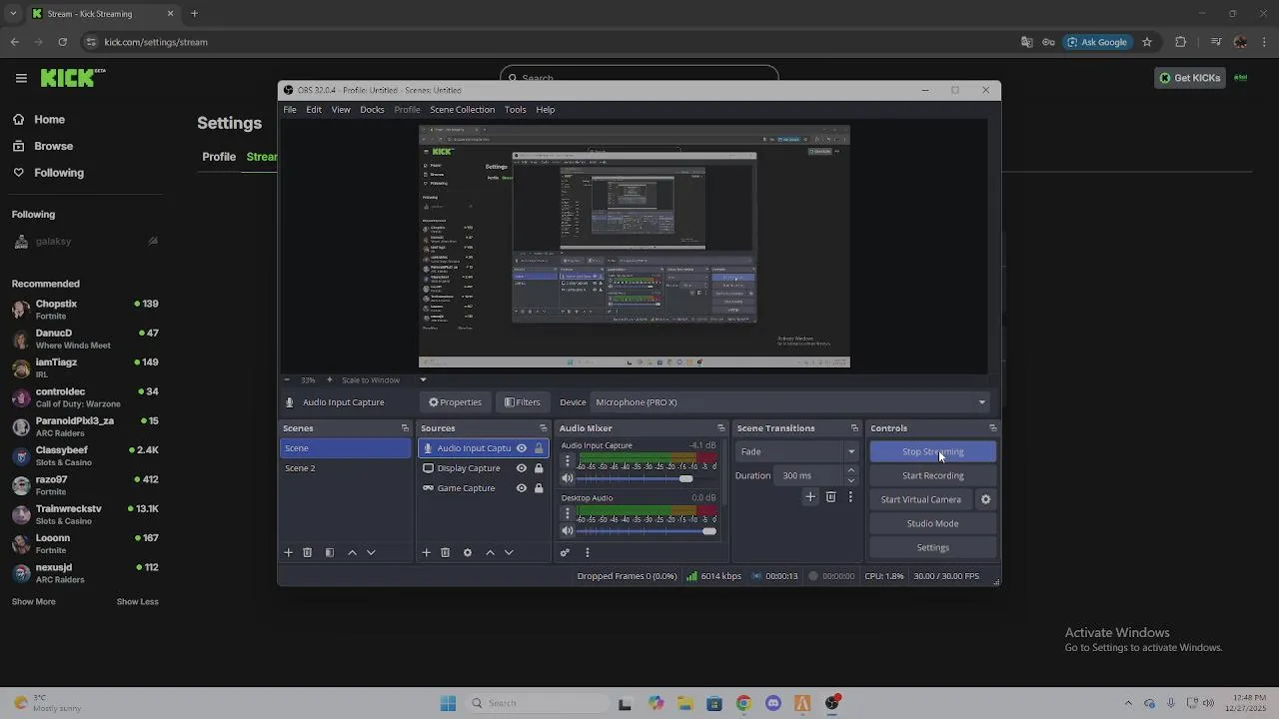This screenshot has height=719, width=1279.
Task: Move the selected source up
Action: click(x=490, y=552)
